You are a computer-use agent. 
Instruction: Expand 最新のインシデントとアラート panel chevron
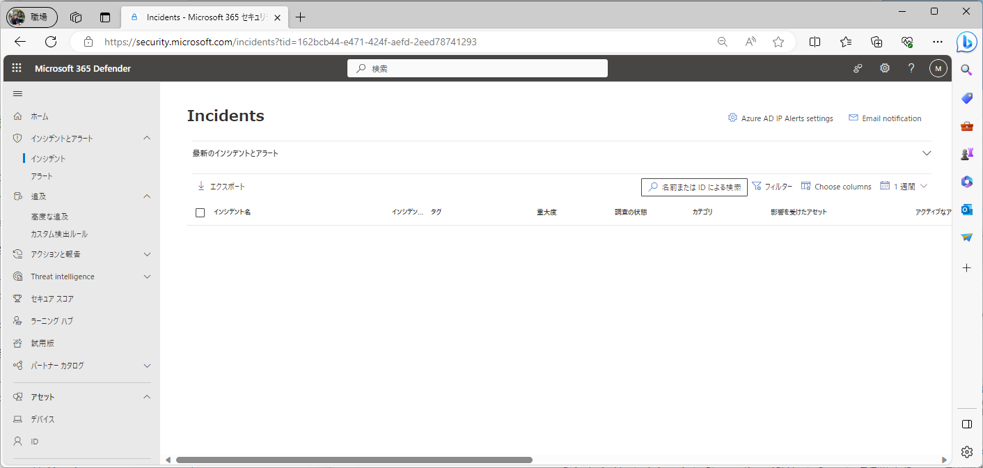[927, 153]
